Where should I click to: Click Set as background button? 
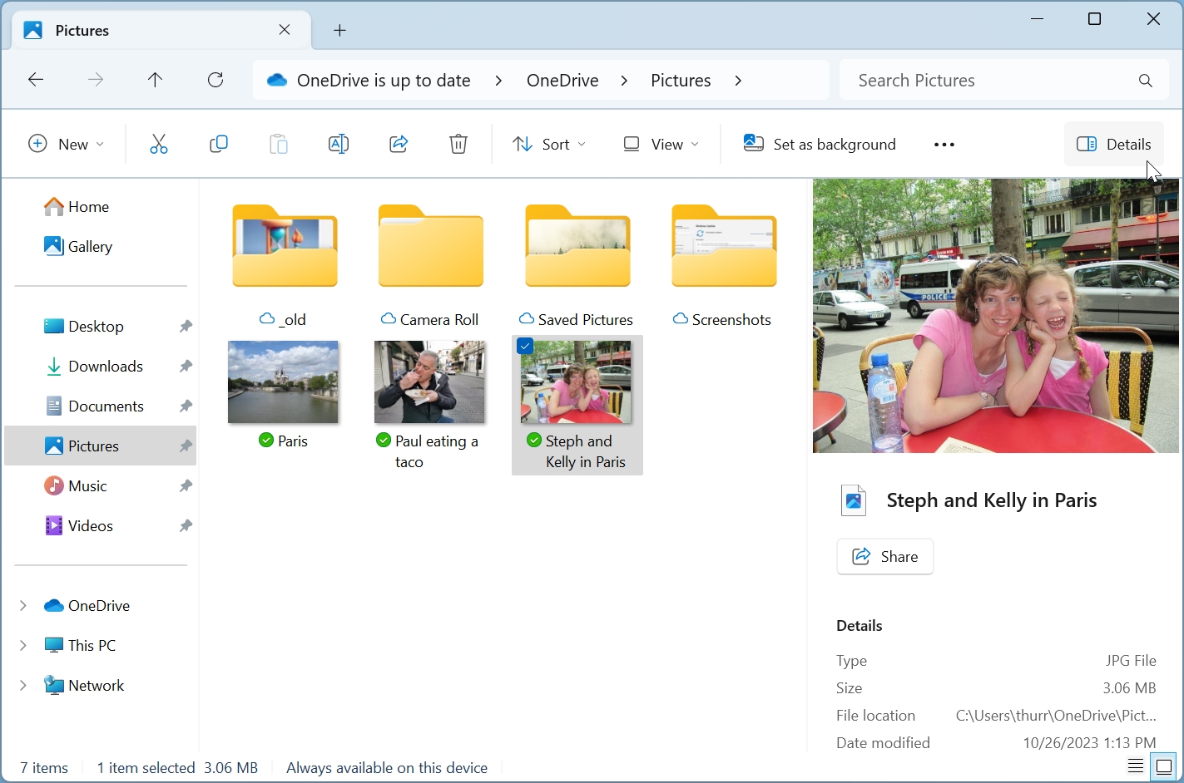pyautogui.click(x=820, y=145)
